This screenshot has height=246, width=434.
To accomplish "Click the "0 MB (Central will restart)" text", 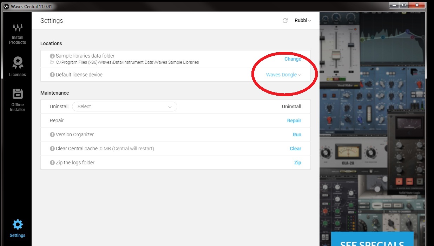I will click(127, 149).
